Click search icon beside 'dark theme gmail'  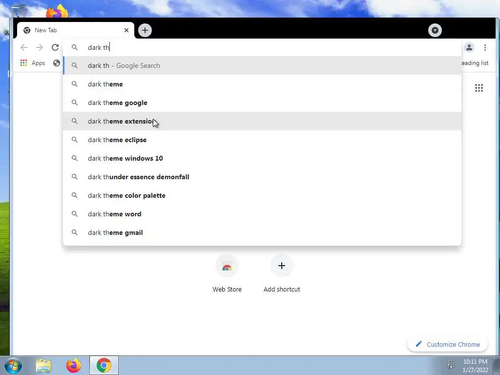click(74, 232)
